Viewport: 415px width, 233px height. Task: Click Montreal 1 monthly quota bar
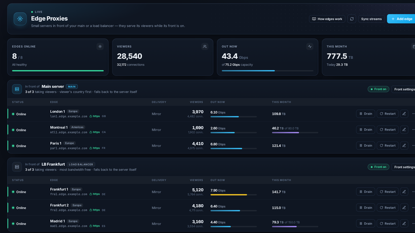295,133
